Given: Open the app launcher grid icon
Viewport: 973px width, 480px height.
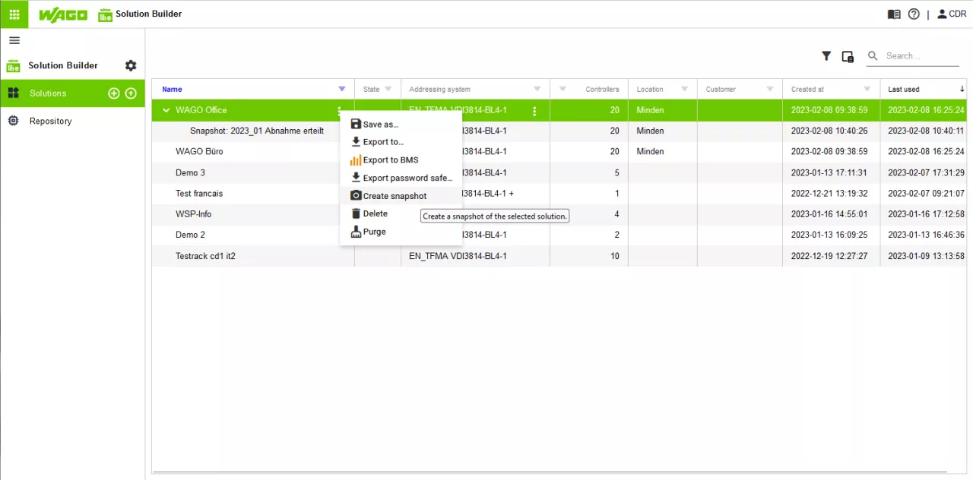Looking at the screenshot, I should pyautogui.click(x=14, y=14).
